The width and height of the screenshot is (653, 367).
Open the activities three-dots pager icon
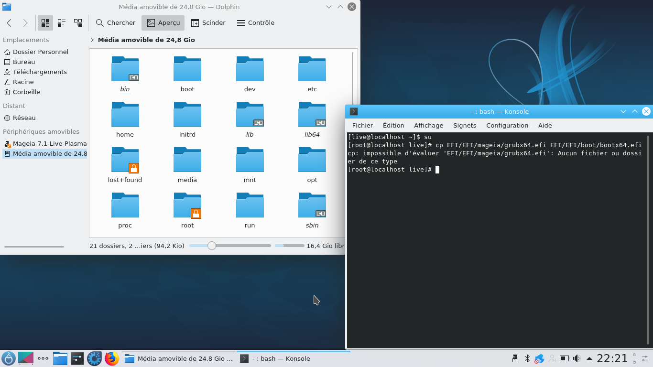pos(43,358)
